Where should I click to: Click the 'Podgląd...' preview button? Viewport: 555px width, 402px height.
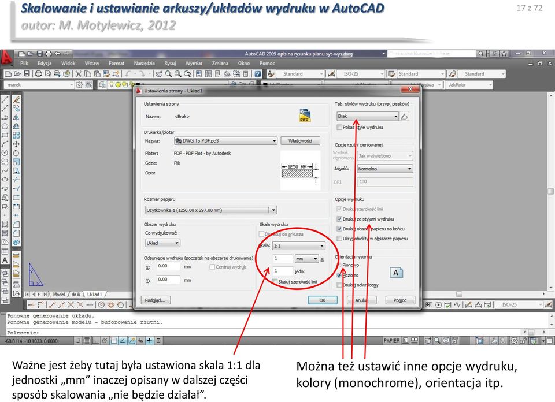tap(156, 300)
